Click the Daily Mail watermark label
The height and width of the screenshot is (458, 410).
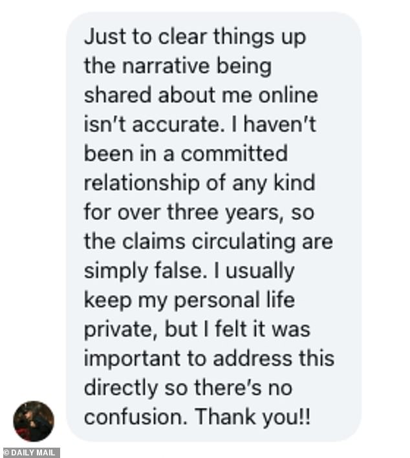pyautogui.click(x=31, y=452)
